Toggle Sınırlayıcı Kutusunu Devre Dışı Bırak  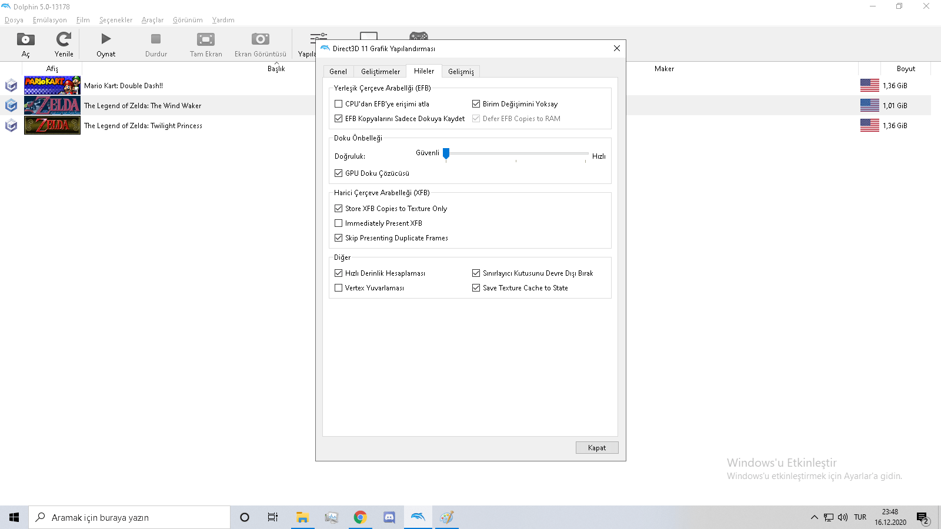click(476, 273)
